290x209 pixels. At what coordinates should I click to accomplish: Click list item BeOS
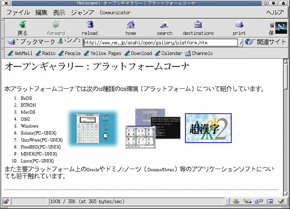tap(26, 98)
